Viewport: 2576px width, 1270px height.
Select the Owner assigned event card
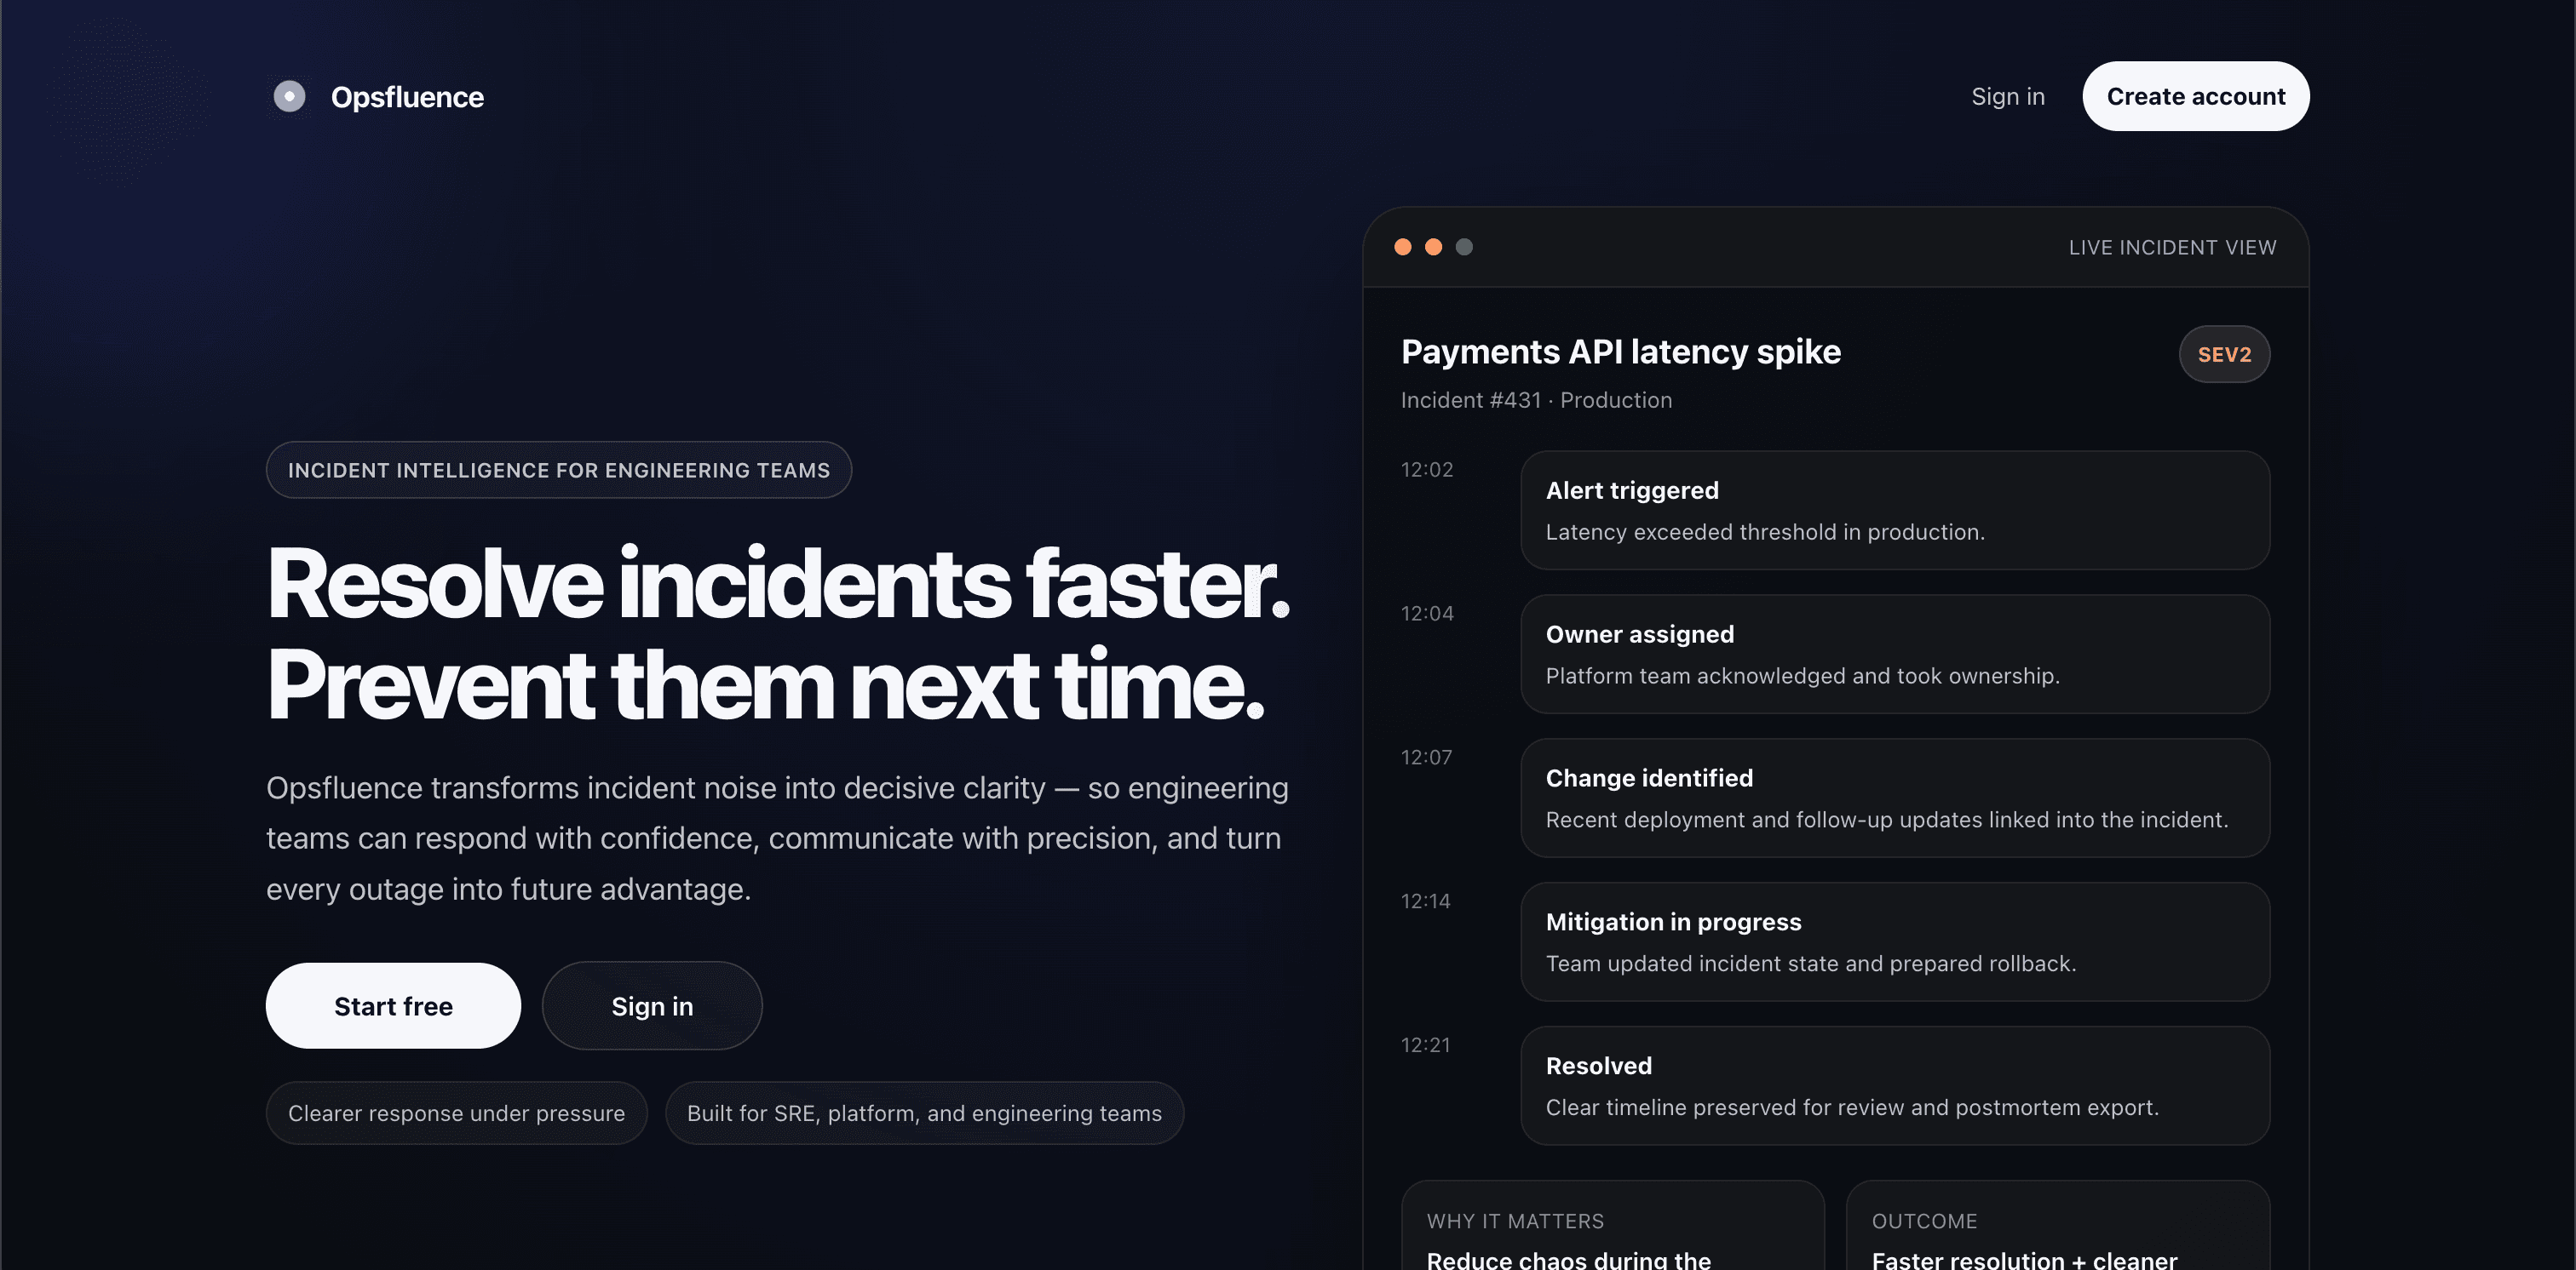1897,654
